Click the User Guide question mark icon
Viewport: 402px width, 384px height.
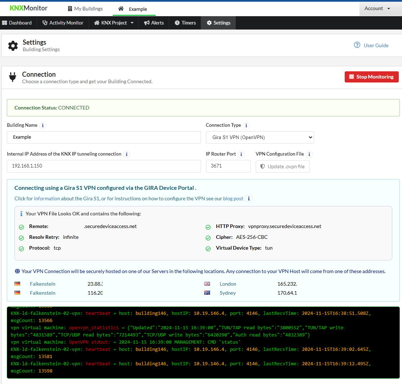pos(357,45)
